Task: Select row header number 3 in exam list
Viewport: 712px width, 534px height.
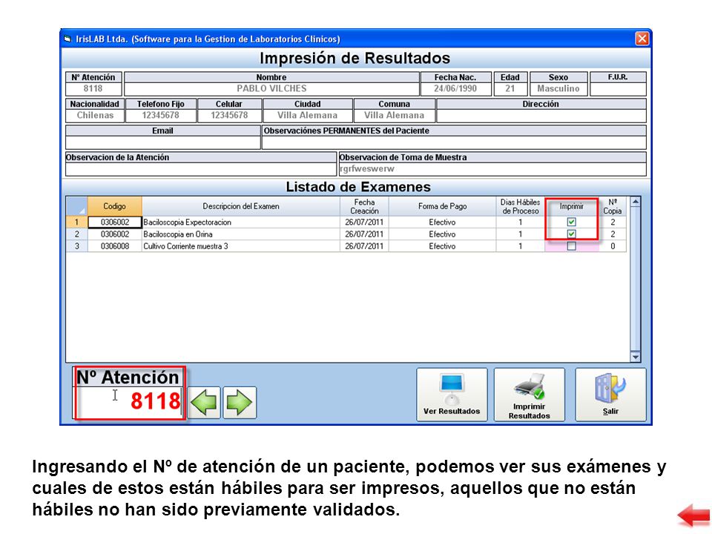Action: point(76,246)
